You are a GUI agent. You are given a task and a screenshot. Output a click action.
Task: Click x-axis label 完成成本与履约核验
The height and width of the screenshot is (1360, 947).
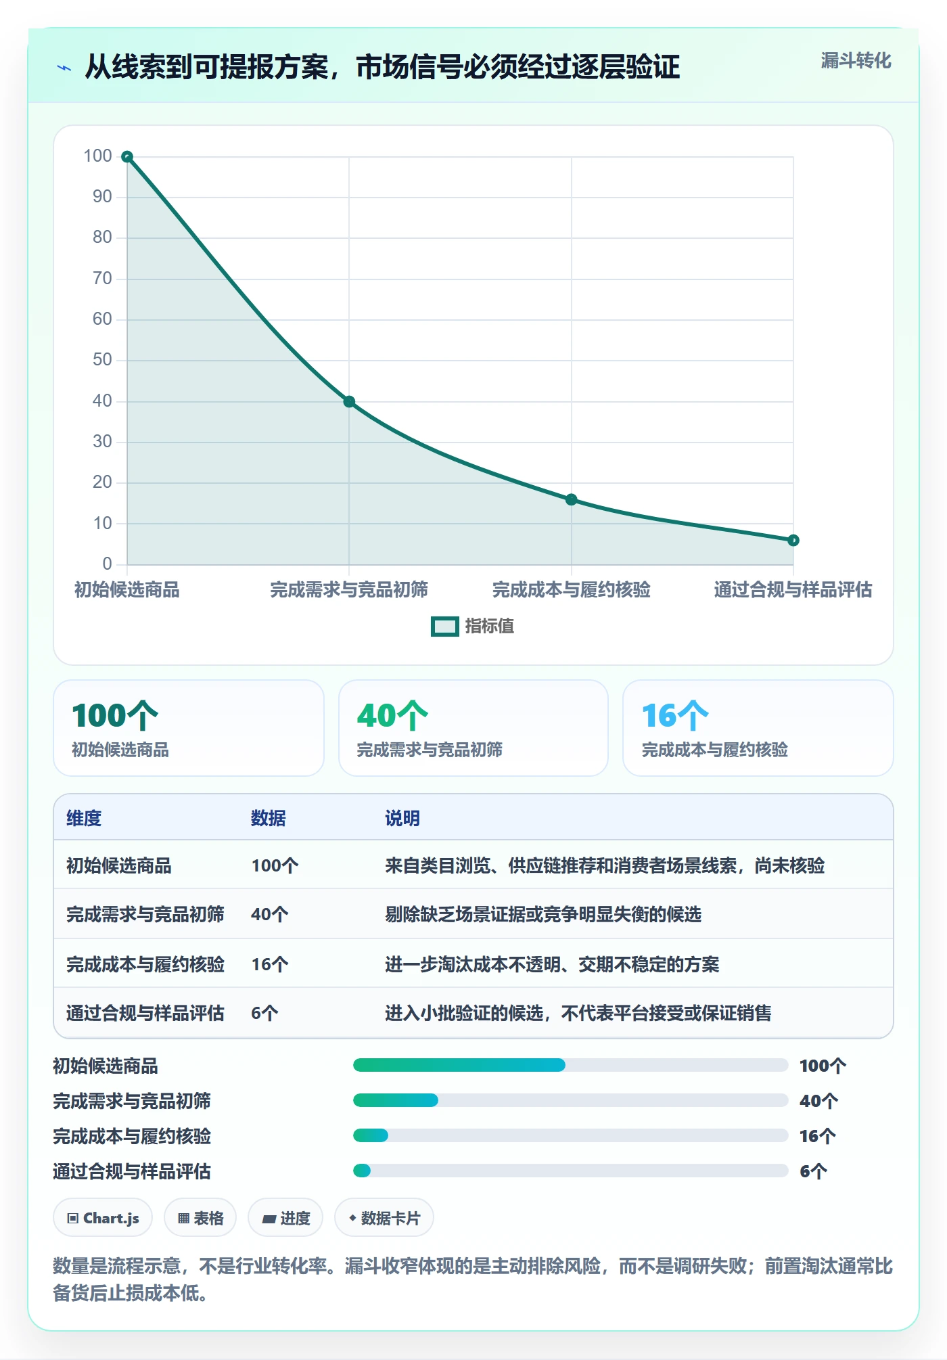(x=572, y=590)
